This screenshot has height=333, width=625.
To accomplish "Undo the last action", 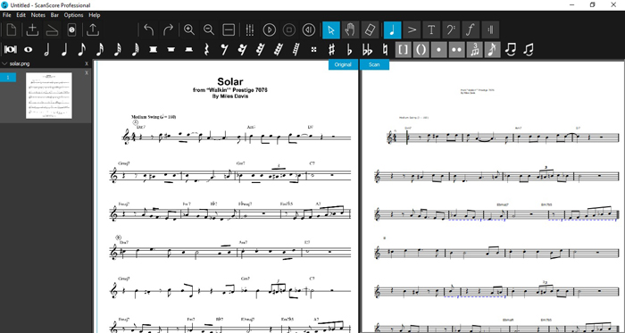I will tap(149, 29).
